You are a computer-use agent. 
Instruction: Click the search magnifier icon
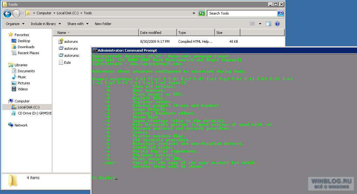pos(281,13)
